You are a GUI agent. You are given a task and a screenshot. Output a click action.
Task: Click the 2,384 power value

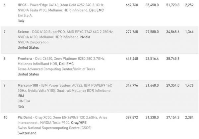click(x=189, y=117)
